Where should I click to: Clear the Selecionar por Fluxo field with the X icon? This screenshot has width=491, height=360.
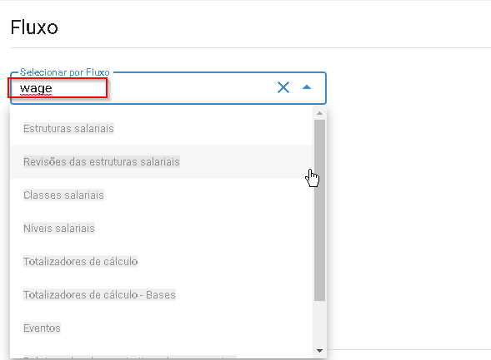(283, 87)
